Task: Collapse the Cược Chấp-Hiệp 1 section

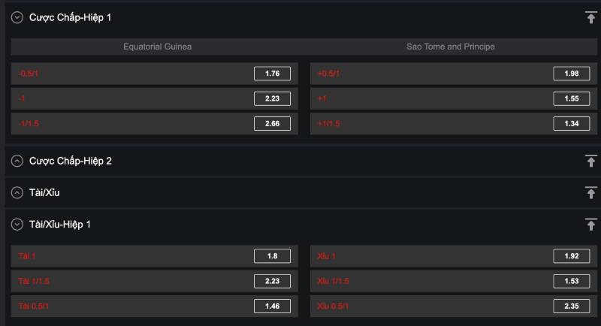Action: point(17,17)
